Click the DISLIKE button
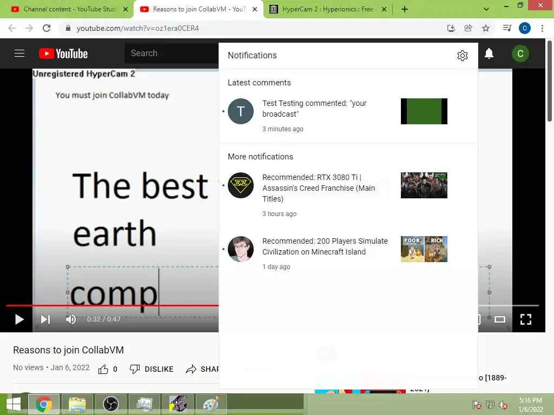 (151, 369)
